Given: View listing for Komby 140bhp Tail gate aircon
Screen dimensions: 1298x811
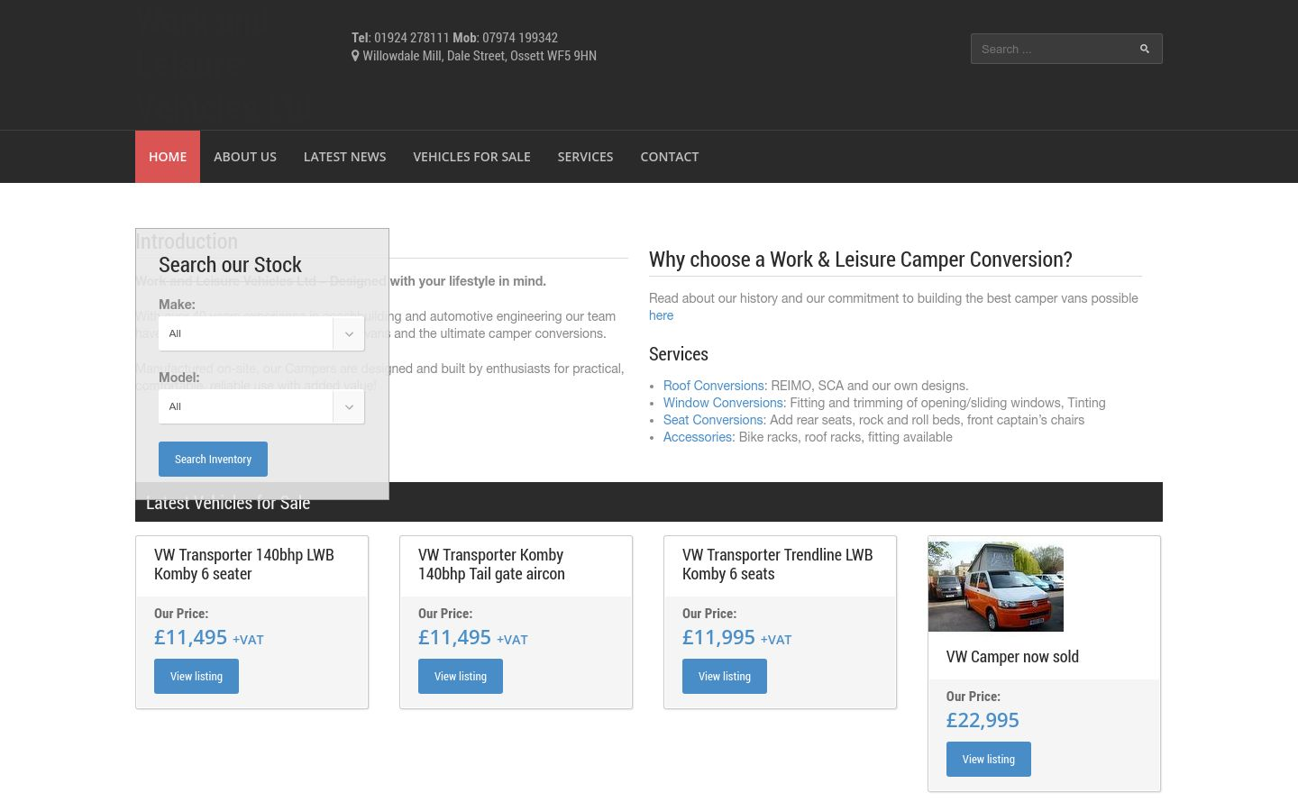Looking at the screenshot, I should 461,677.
